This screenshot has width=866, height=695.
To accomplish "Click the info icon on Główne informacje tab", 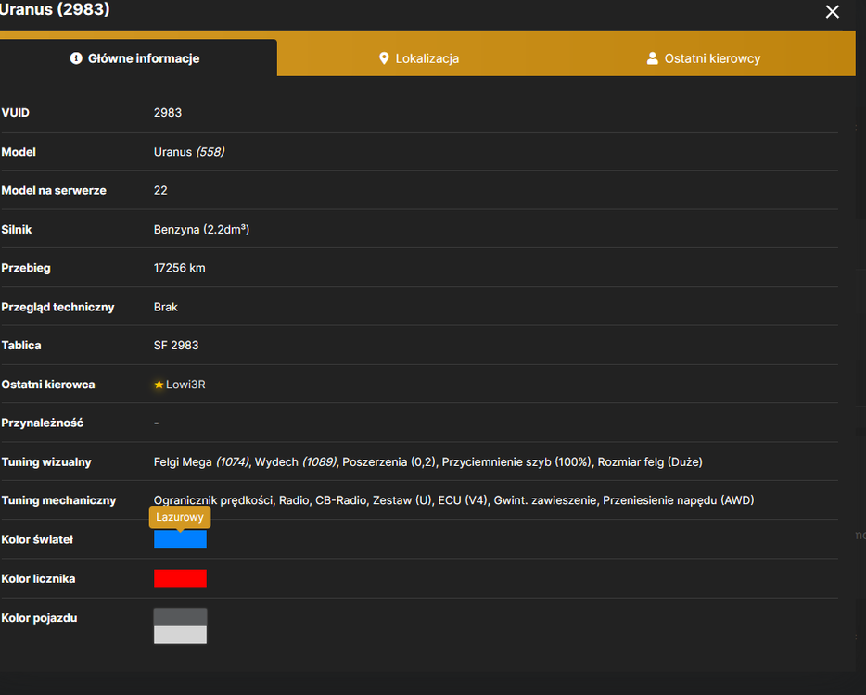I will (76, 58).
